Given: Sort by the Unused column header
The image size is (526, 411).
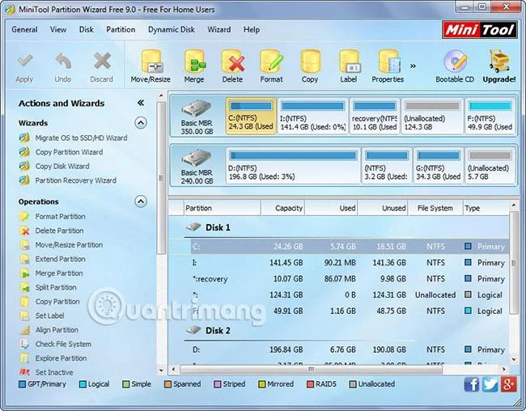Looking at the screenshot, I should [383, 208].
